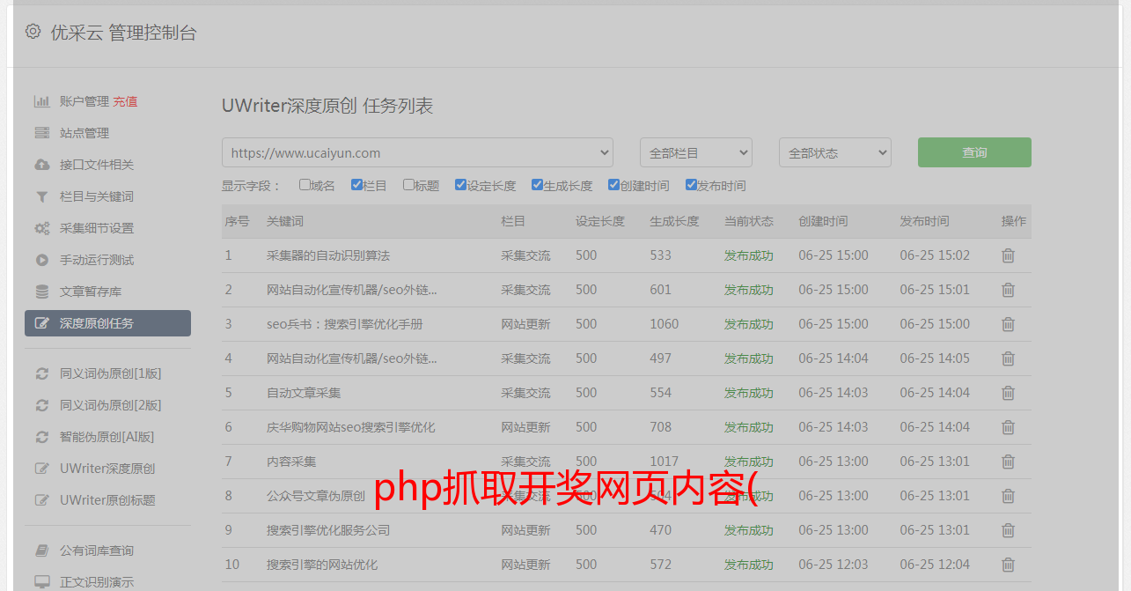Click the bar chart icon for 账户管理

[x=41, y=101]
